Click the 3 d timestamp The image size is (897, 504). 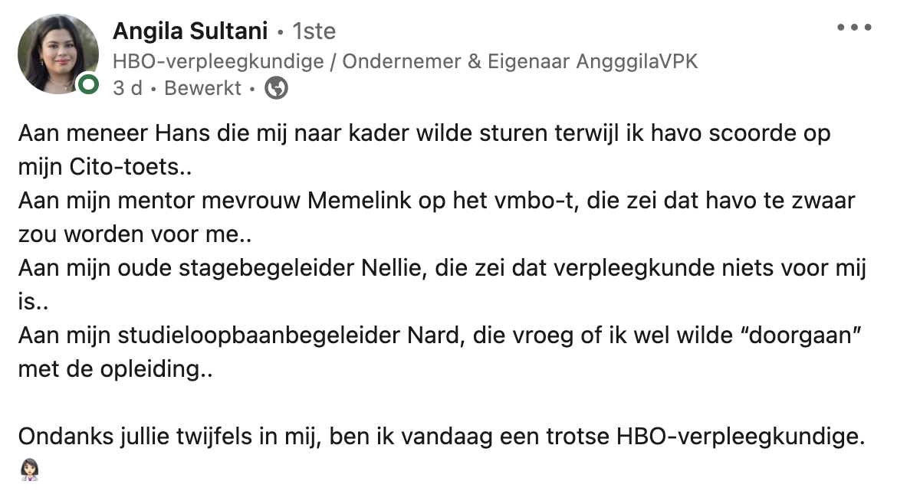pos(127,90)
